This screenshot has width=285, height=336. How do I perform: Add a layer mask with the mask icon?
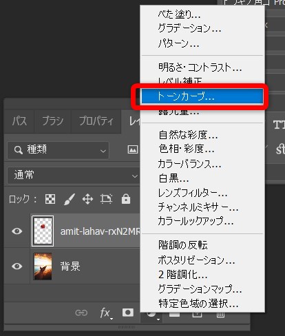point(128,313)
